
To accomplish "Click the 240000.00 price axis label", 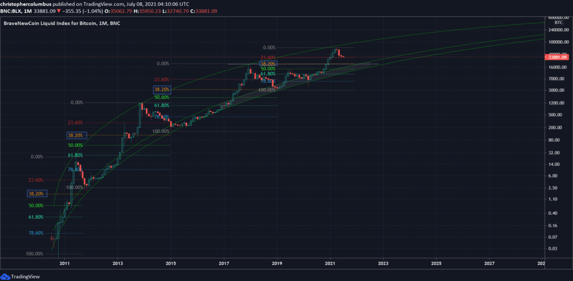I will (x=559, y=29).
